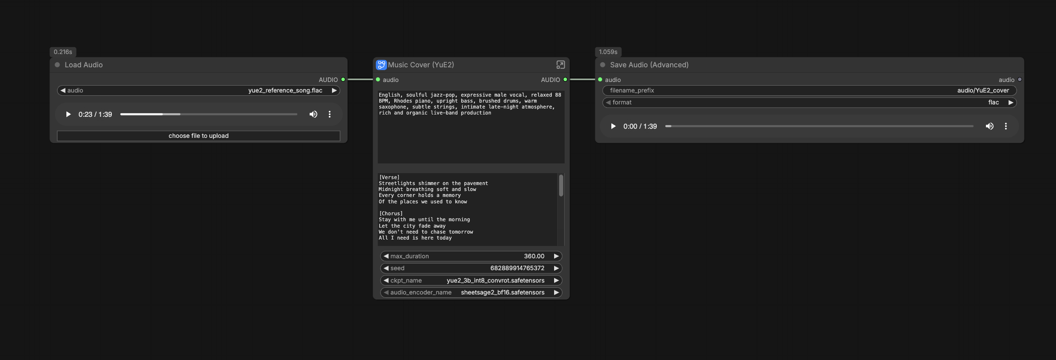Click the Load Audio AUDIO output port
This screenshot has height=360, width=1056.
pos(343,80)
